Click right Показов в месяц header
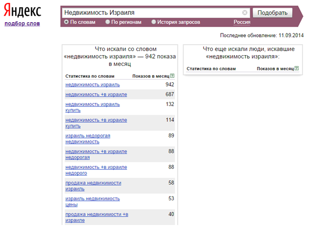 (275, 69)
